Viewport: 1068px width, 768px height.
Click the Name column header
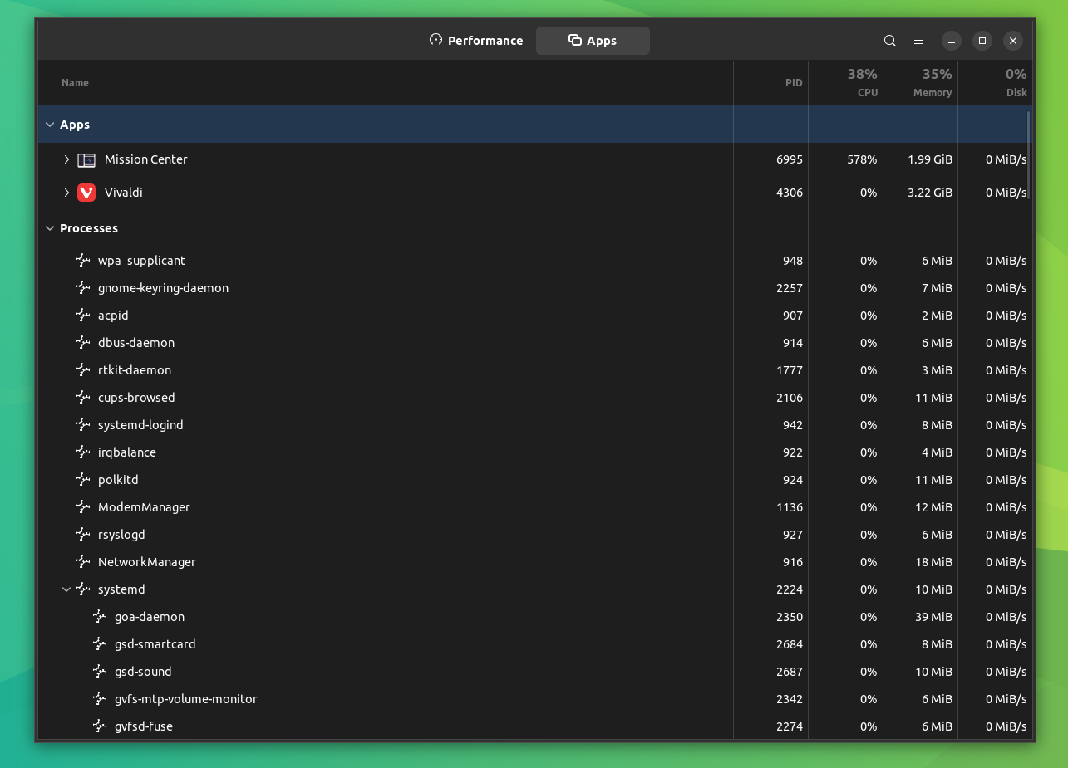point(75,82)
